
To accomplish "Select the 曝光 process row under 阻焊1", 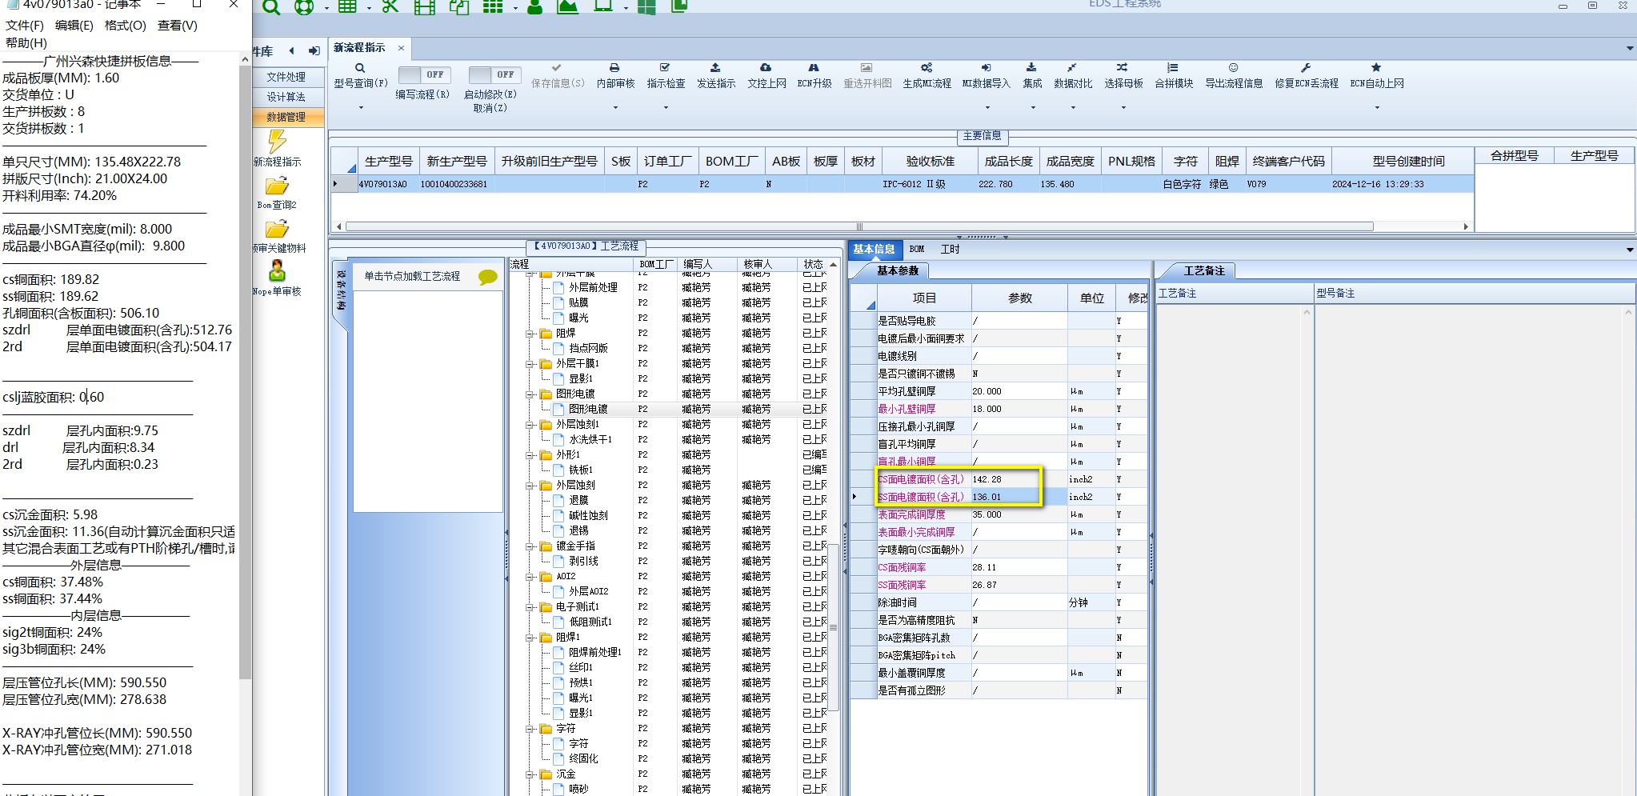I will 580,698.
